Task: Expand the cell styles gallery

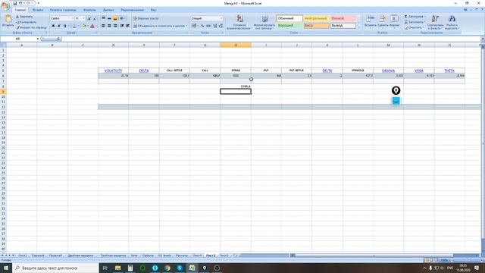Action: coord(358,28)
